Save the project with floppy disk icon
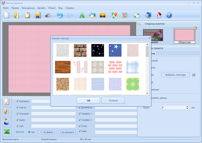Image resolution: width=202 pixels, height=143 pixels. pyautogui.click(x=37, y=15)
